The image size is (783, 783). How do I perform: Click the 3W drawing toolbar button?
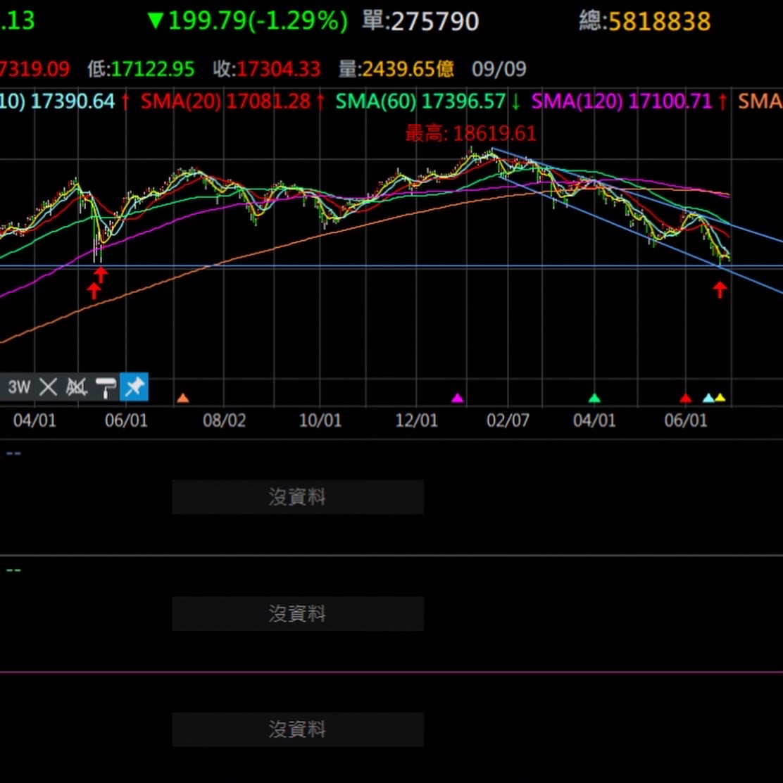coord(19,387)
